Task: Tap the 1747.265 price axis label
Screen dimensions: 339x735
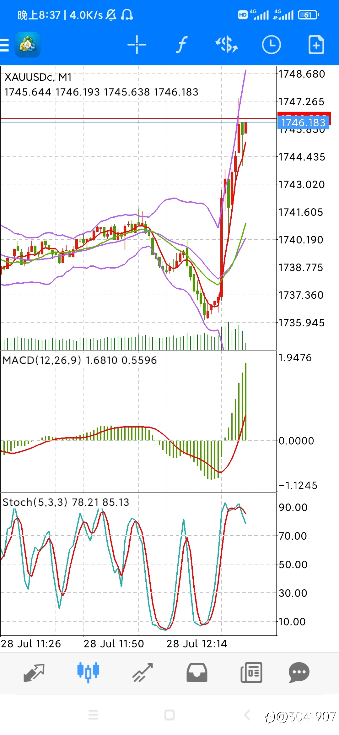Action: [301, 102]
